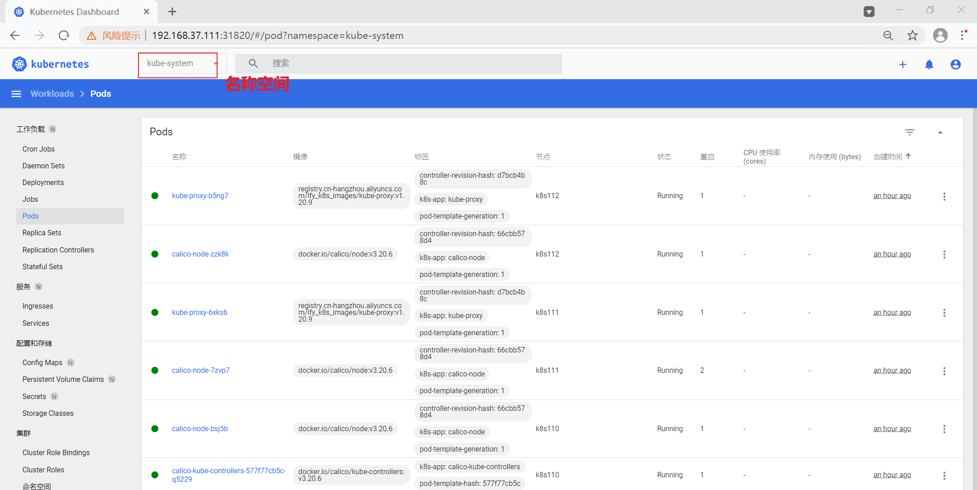
Task: Open Deployments in sidebar
Action: (43, 182)
